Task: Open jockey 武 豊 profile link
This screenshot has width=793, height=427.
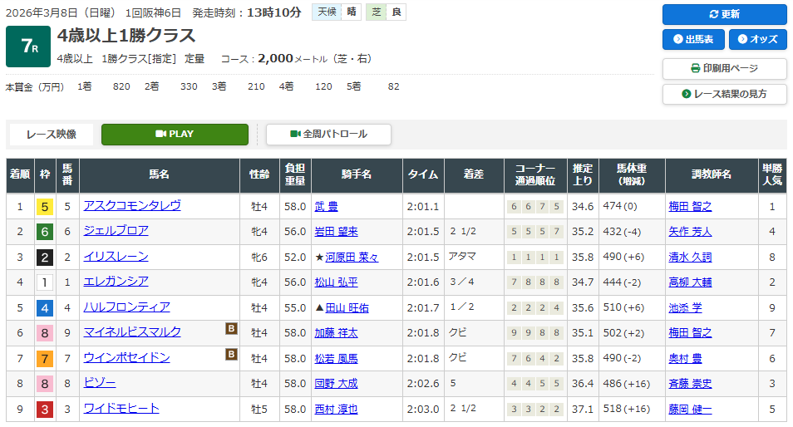Action: click(327, 207)
